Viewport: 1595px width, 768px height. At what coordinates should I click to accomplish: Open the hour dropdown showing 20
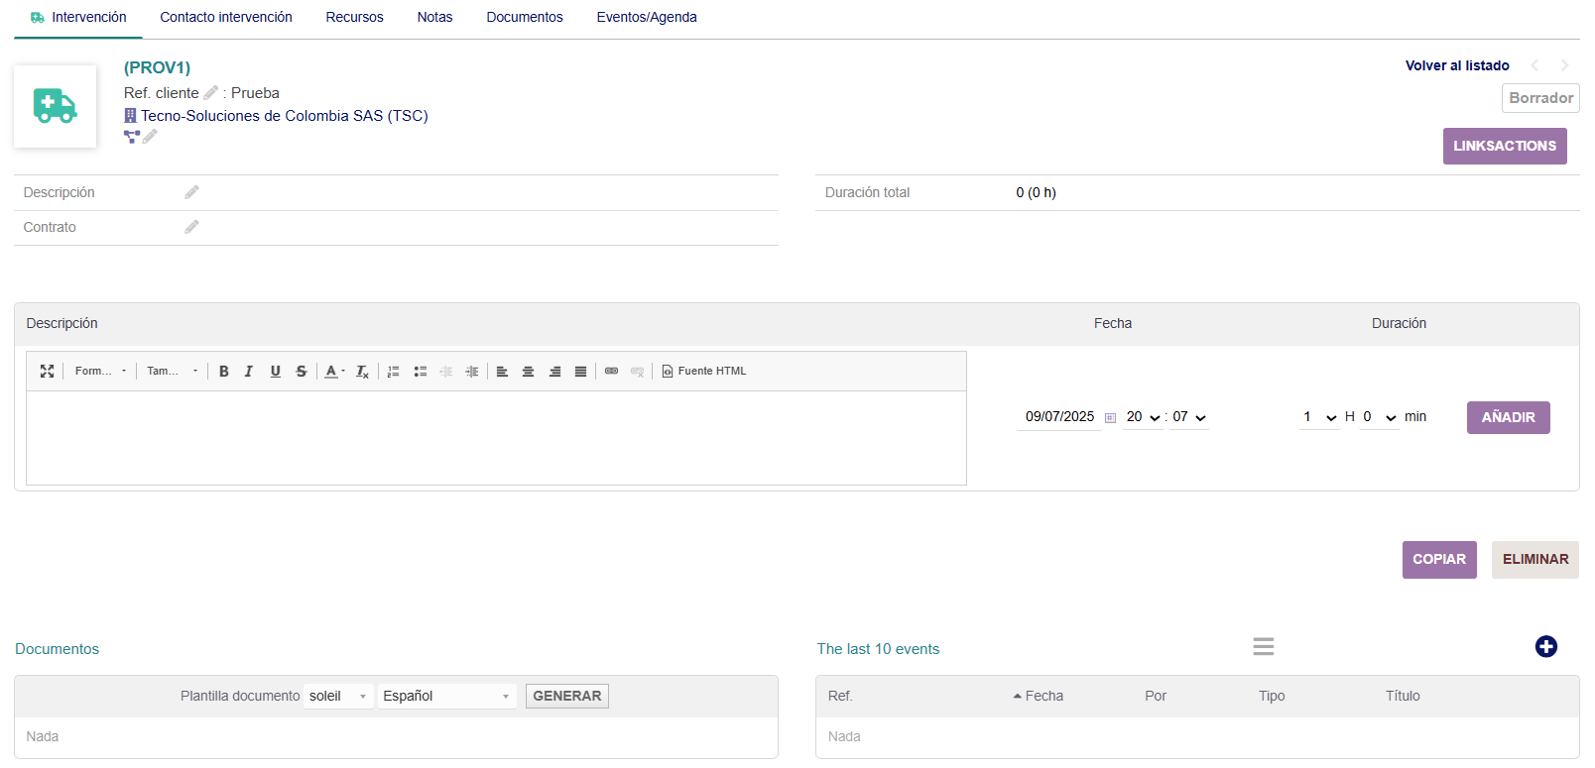point(1143,417)
